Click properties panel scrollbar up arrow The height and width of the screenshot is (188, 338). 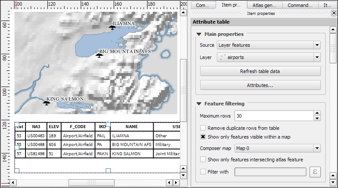click(x=333, y=30)
